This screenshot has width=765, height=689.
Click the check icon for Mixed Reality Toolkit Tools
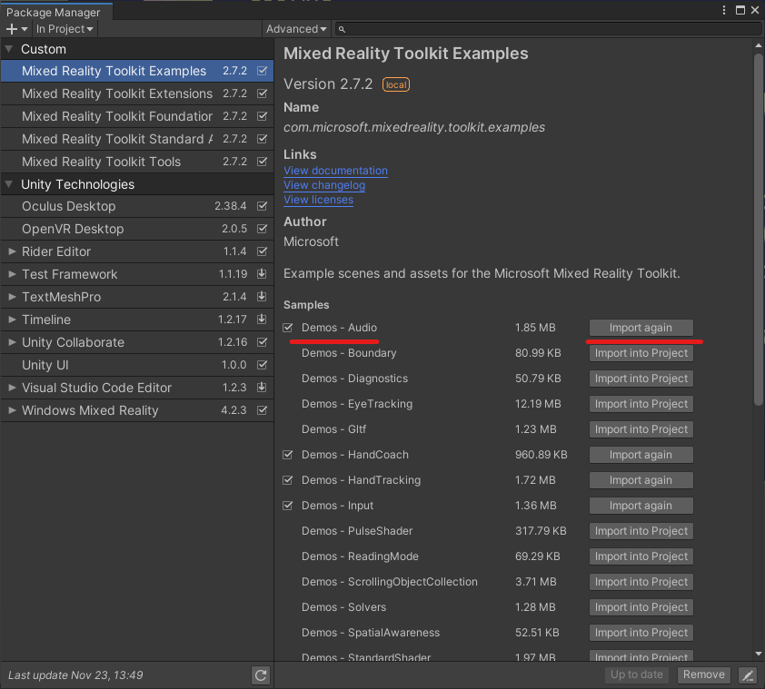click(x=262, y=162)
